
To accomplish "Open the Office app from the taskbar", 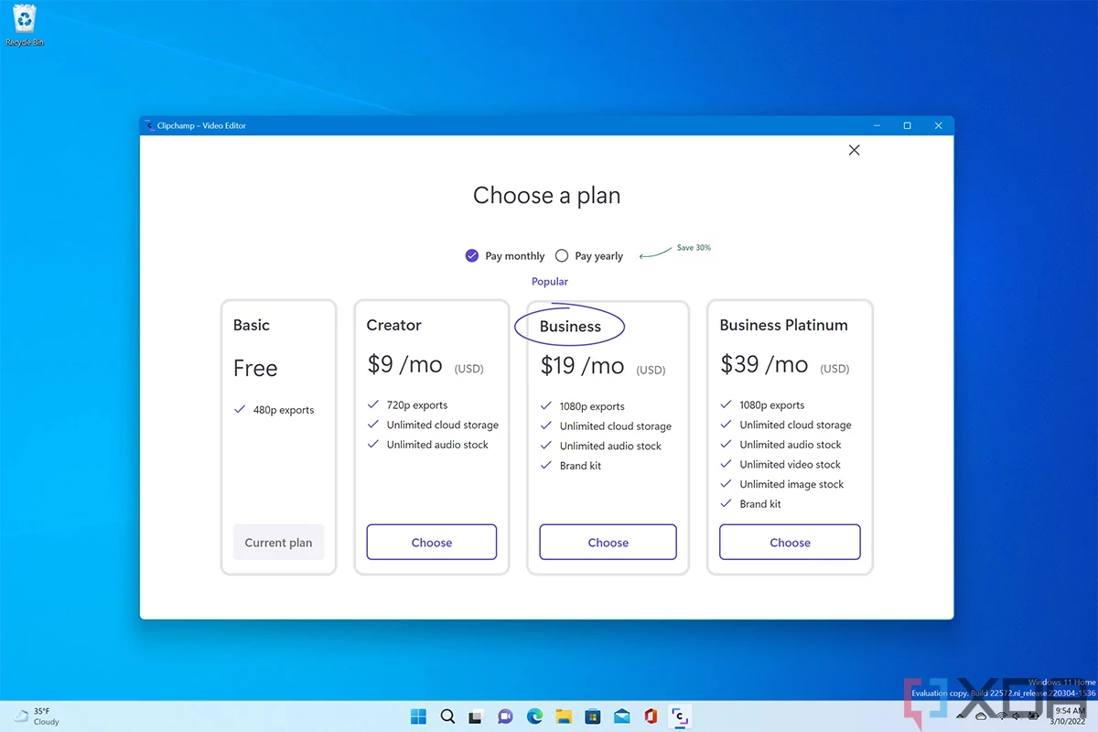I will [651, 716].
